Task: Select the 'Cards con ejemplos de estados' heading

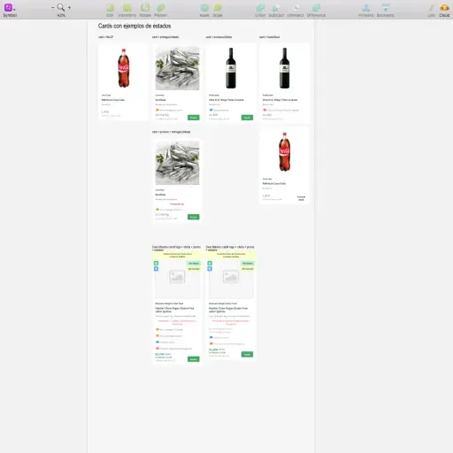Action: (134, 26)
